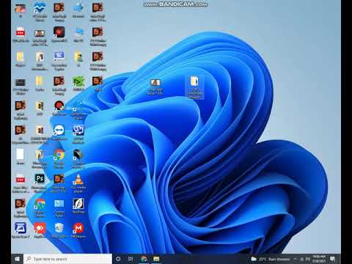Open the taskbar clock and date

(319, 259)
